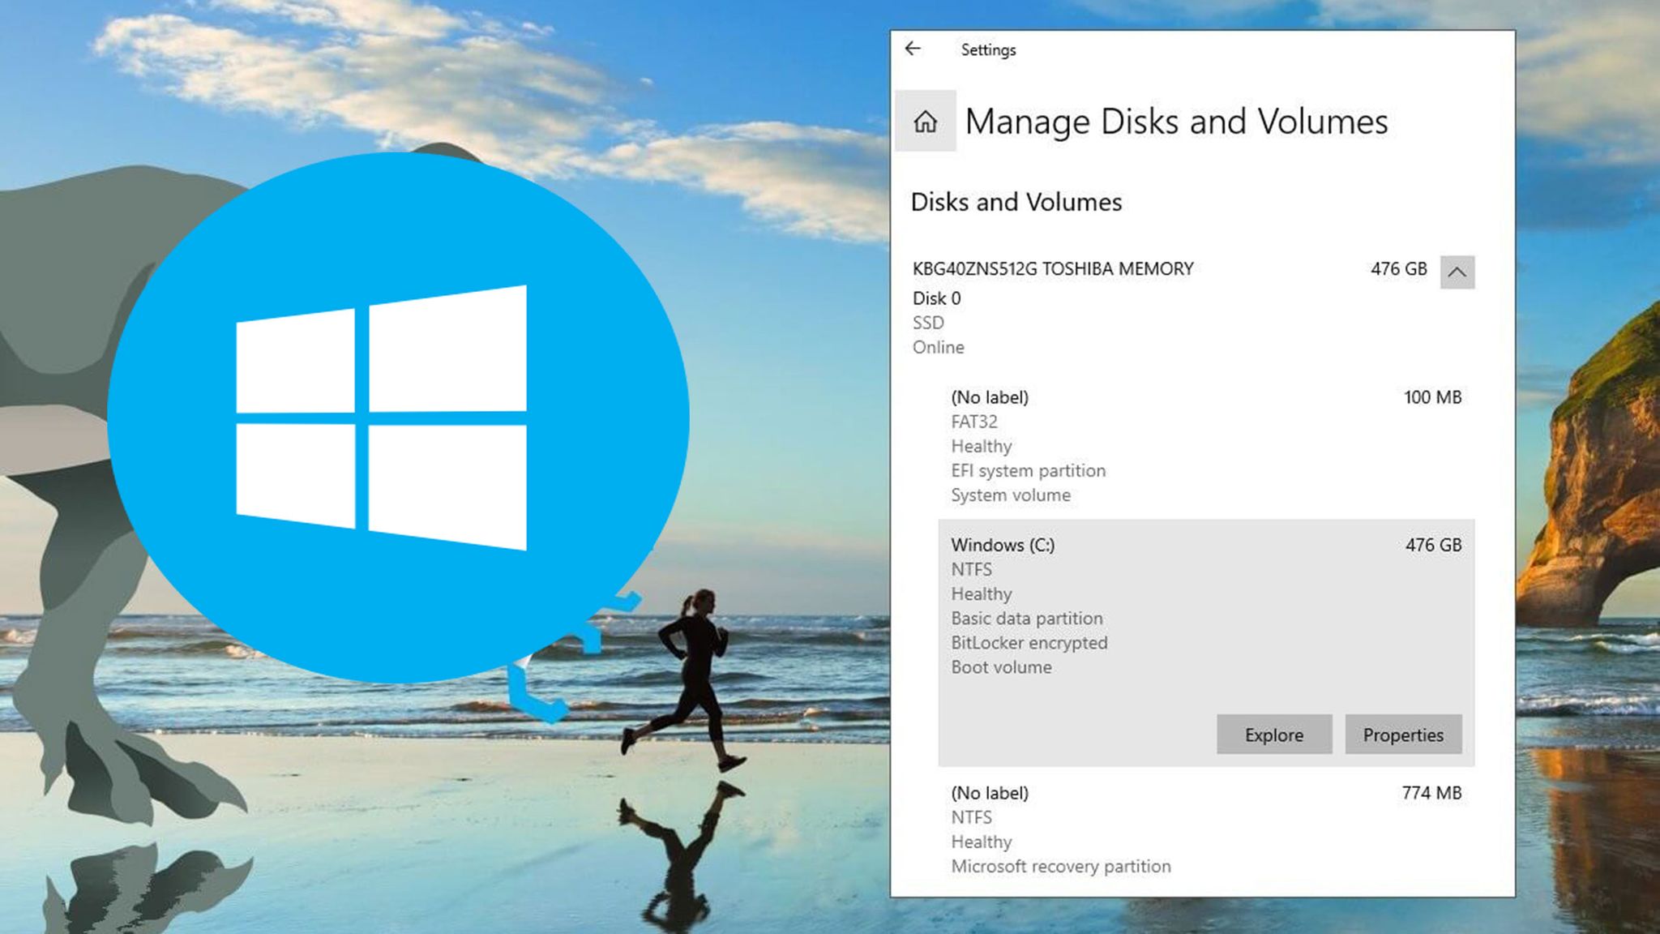Select the 774 MB Microsoft recovery partition
This screenshot has height=934, width=1660.
click(990, 792)
